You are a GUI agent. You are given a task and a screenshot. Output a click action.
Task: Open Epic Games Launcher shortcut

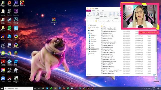(10, 12)
